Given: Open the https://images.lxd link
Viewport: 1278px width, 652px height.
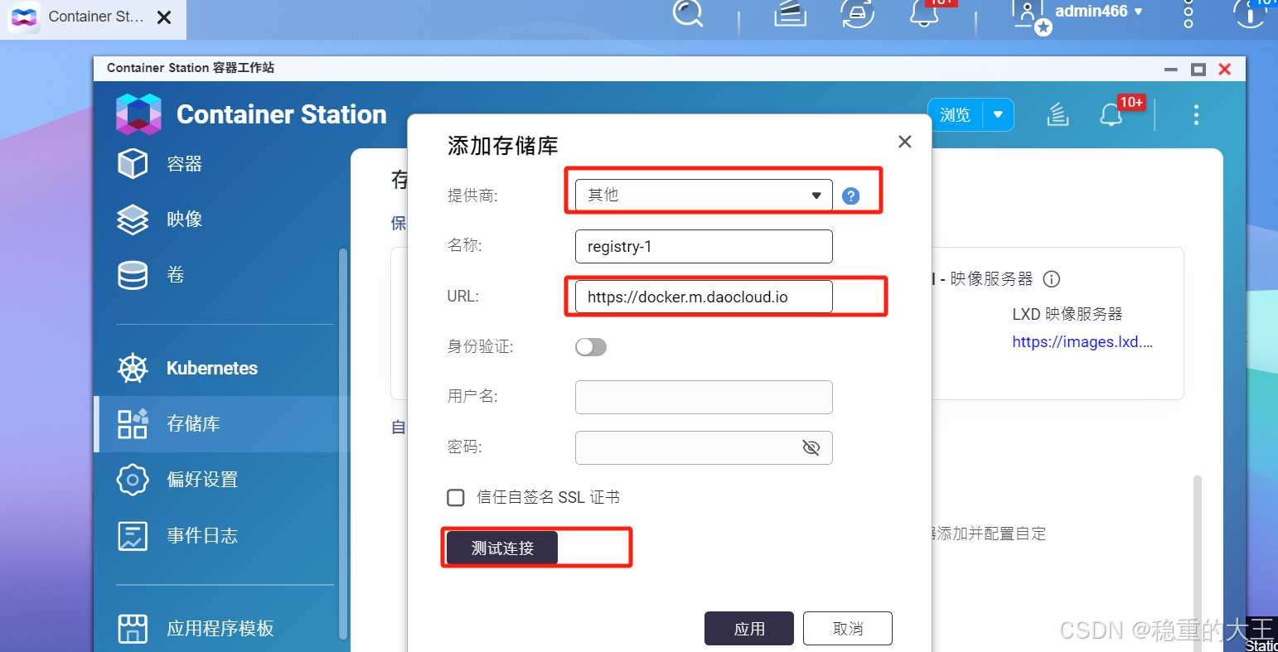Looking at the screenshot, I should (1082, 342).
